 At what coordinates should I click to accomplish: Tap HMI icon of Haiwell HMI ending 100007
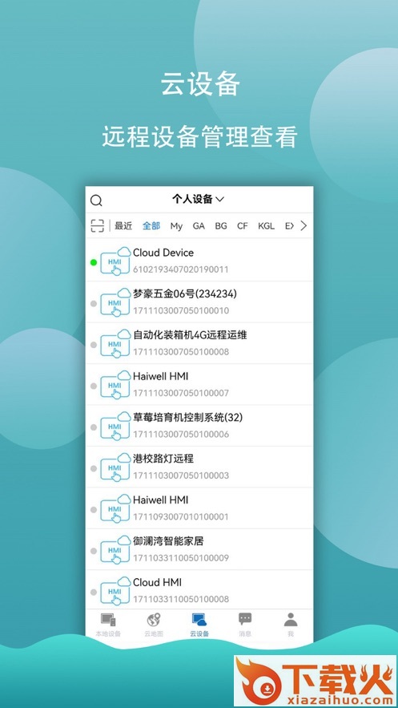click(115, 385)
